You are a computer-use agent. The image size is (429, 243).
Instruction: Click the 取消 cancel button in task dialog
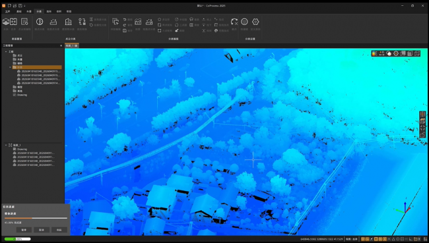tap(42, 230)
